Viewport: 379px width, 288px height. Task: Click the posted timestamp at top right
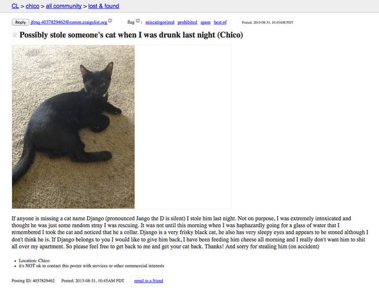point(267,23)
